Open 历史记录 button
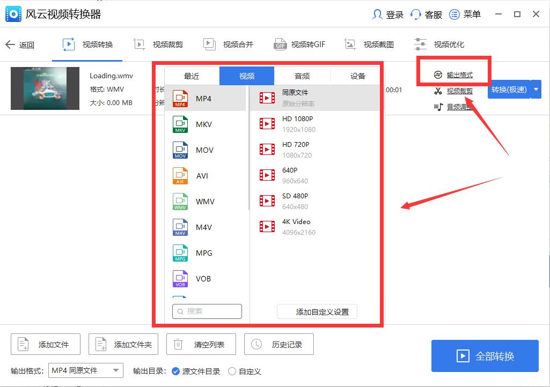Viewport: 550px width, 387px height. click(279, 344)
